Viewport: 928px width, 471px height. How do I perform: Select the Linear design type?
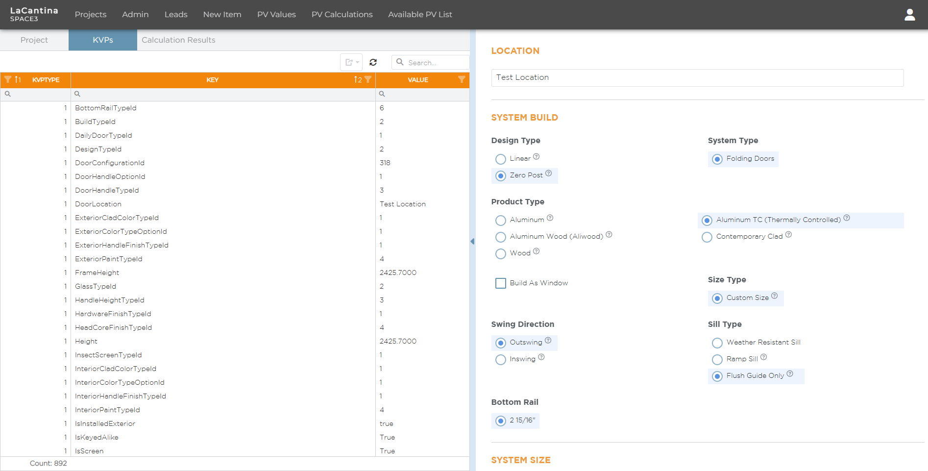500,159
